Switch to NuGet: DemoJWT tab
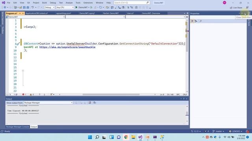The height and width of the screenshot is (141, 252). 111,13
